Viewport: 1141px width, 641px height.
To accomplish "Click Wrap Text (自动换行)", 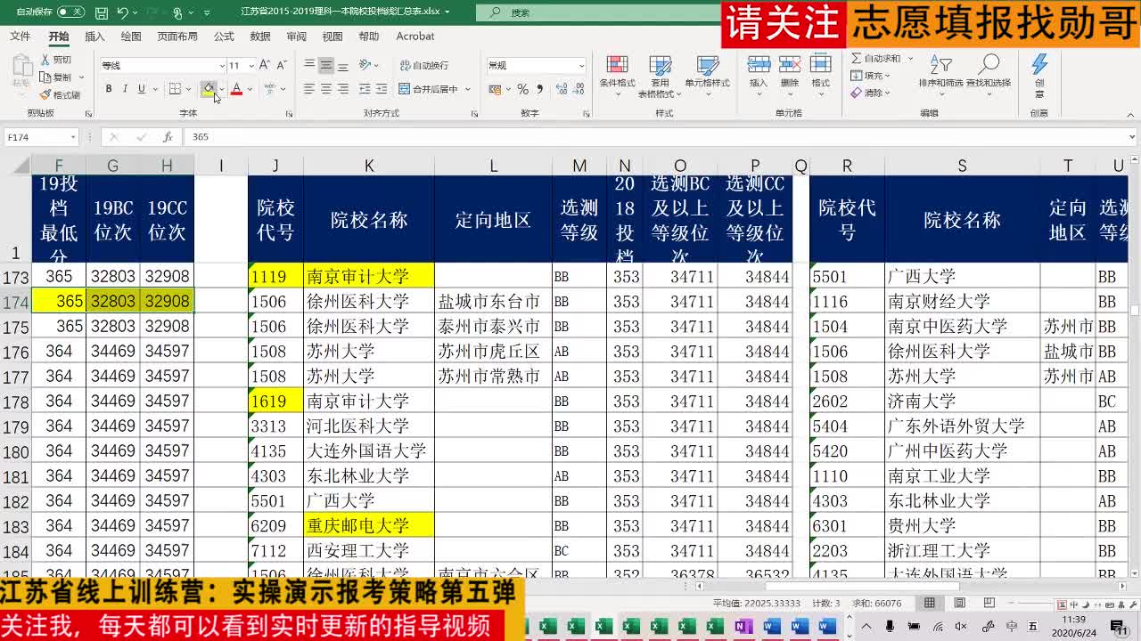I will pos(423,65).
